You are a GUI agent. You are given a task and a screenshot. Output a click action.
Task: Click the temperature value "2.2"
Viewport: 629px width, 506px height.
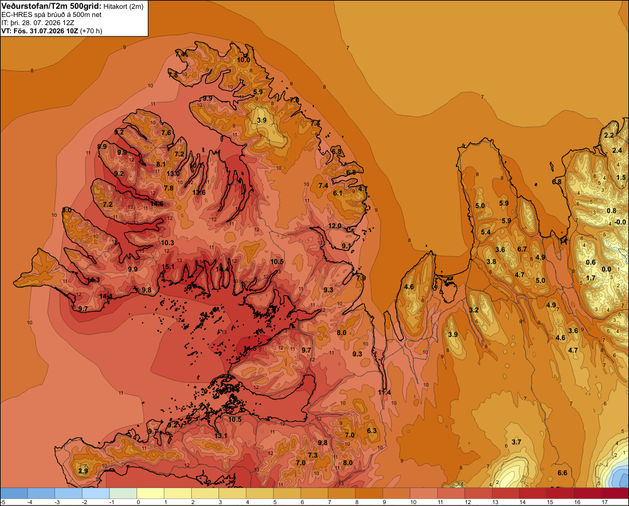pyautogui.click(x=609, y=135)
